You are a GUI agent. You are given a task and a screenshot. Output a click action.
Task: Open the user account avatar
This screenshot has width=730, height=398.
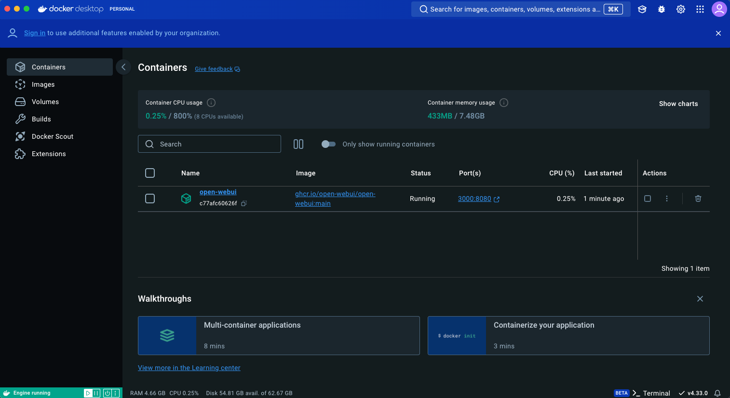pyautogui.click(x=719, y=9)
